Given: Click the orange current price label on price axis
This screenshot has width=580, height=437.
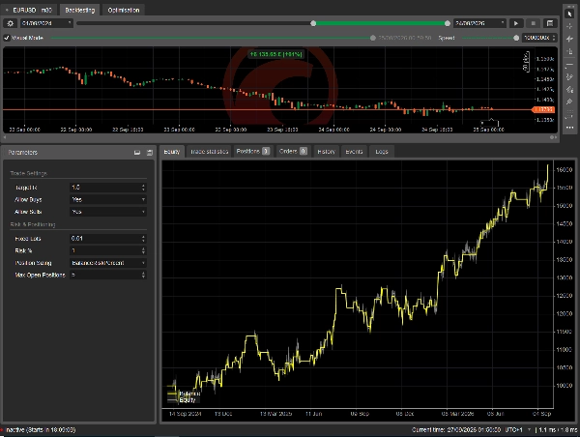Looking at the screenshot, I should 543,109.
